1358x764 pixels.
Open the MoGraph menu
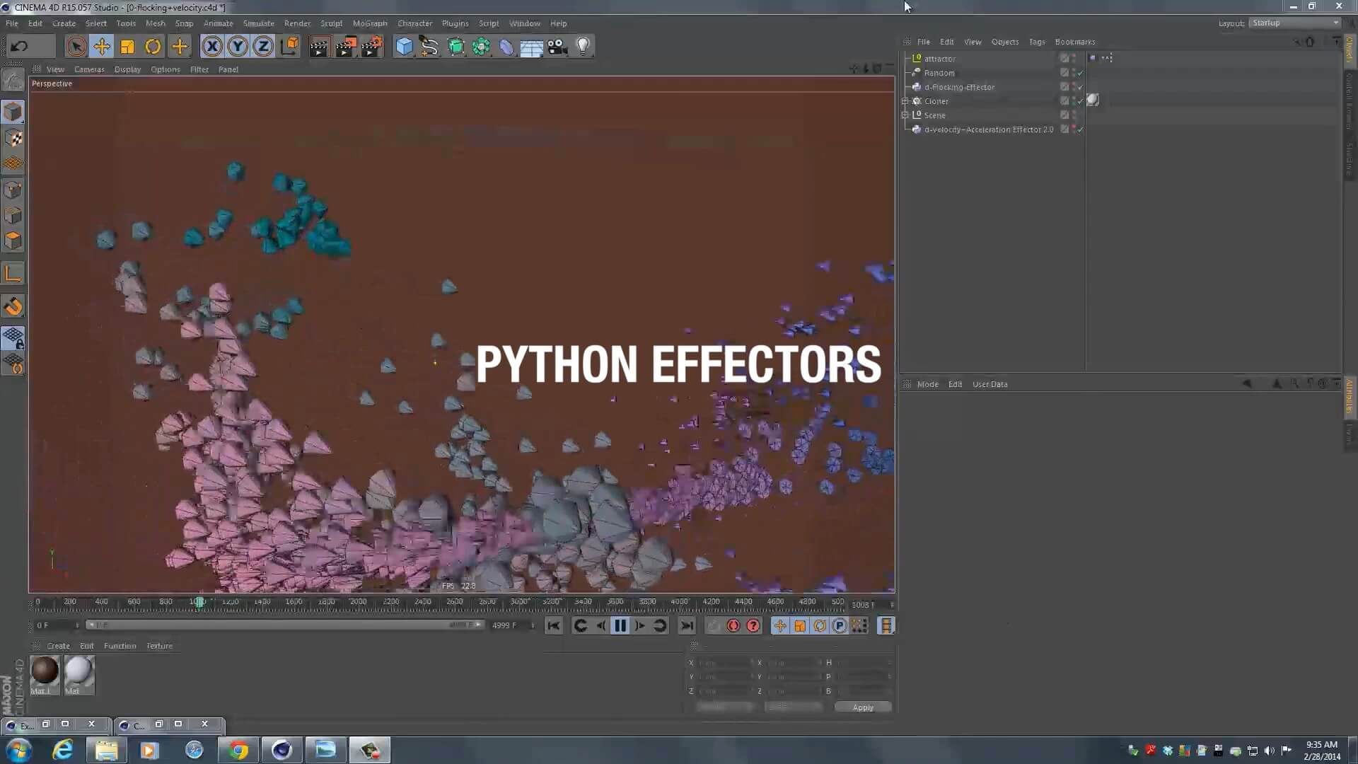370,23
